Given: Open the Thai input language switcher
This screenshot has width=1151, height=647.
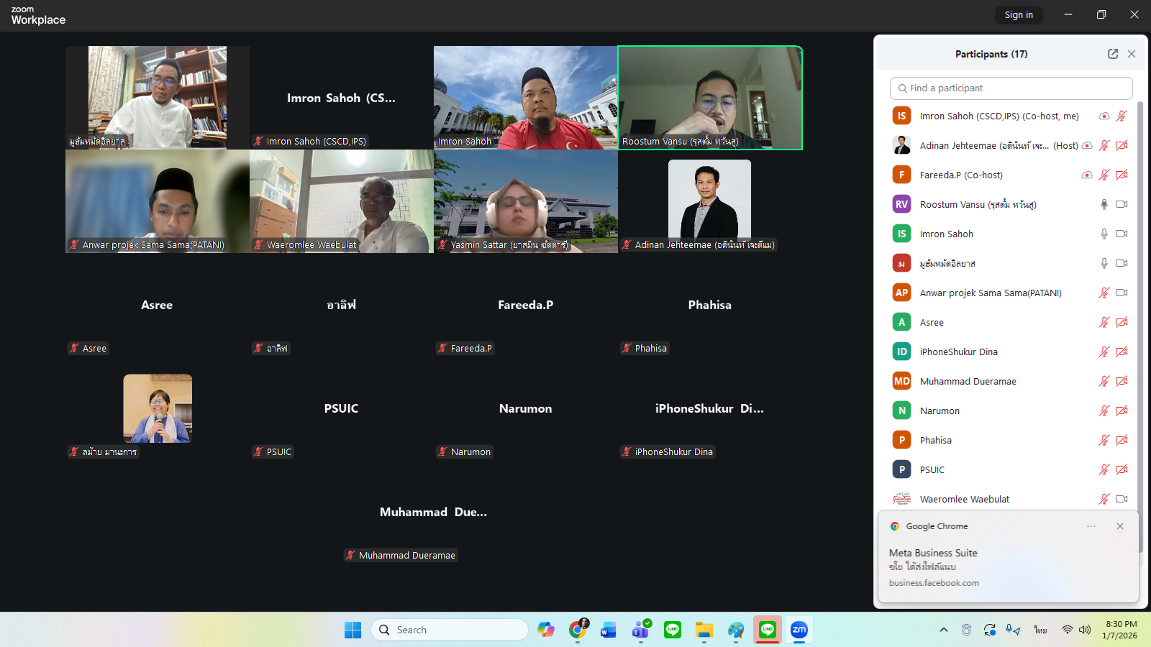Looking at the screenshot, I should coord(1040,630).
